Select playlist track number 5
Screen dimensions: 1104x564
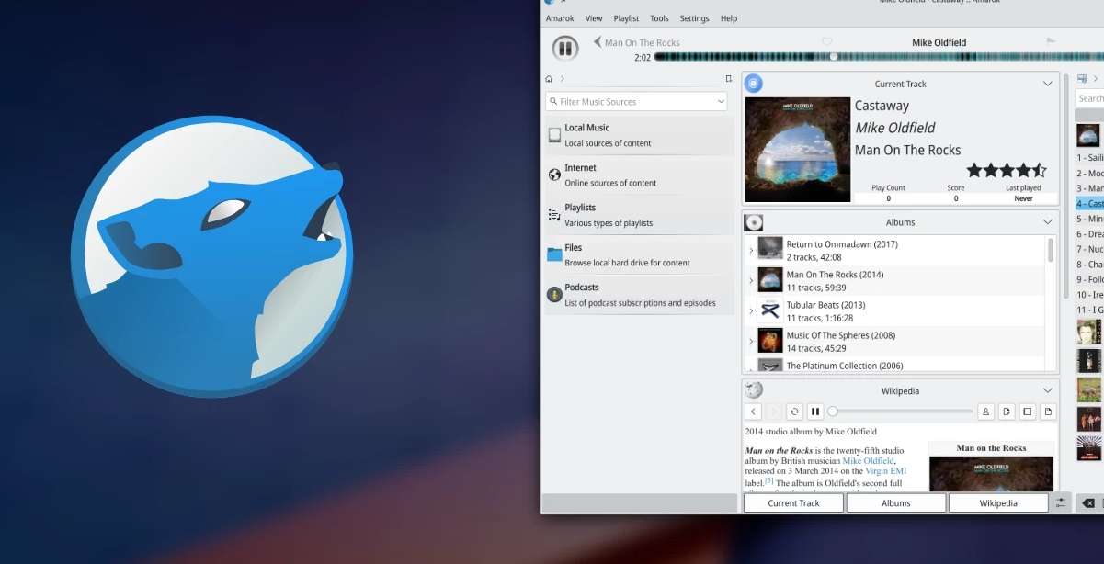point(1090,219)
